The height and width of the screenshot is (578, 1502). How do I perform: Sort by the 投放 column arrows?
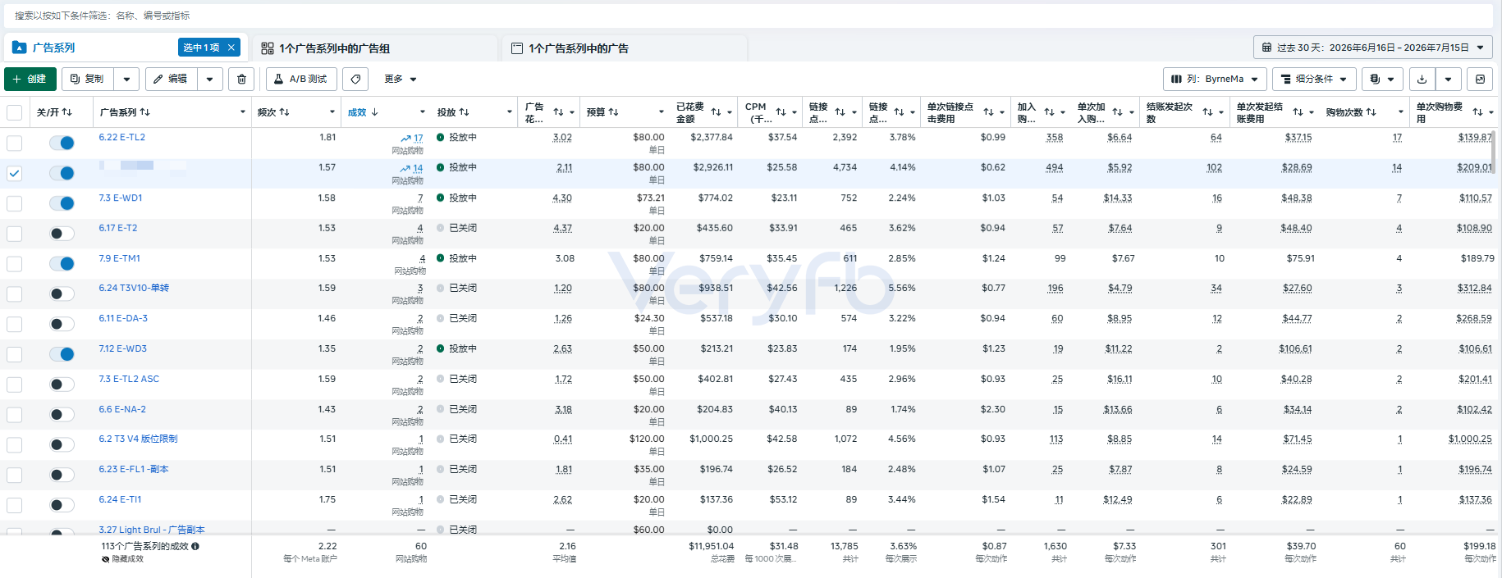coord(465,112)
